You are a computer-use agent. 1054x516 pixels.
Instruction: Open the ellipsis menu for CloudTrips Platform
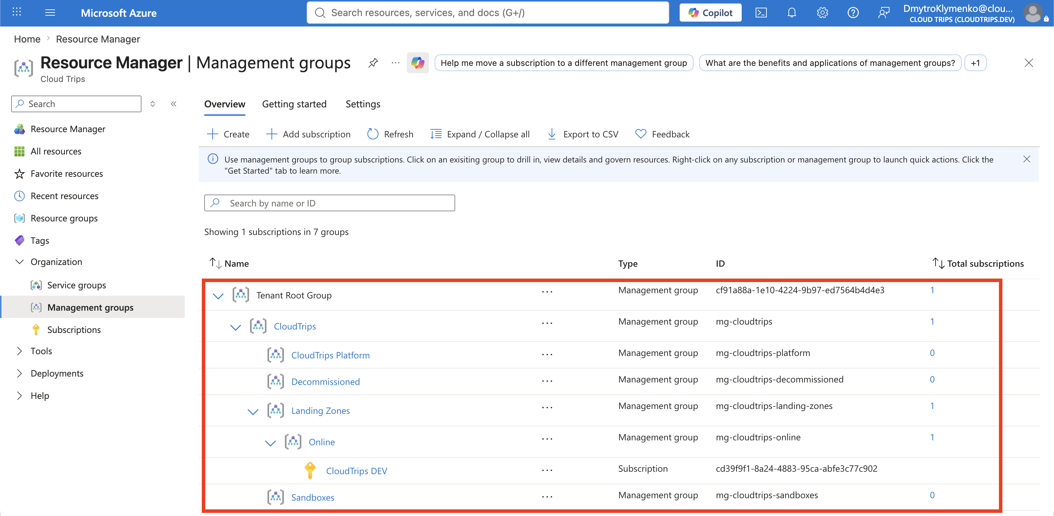(x=547, y=354)
